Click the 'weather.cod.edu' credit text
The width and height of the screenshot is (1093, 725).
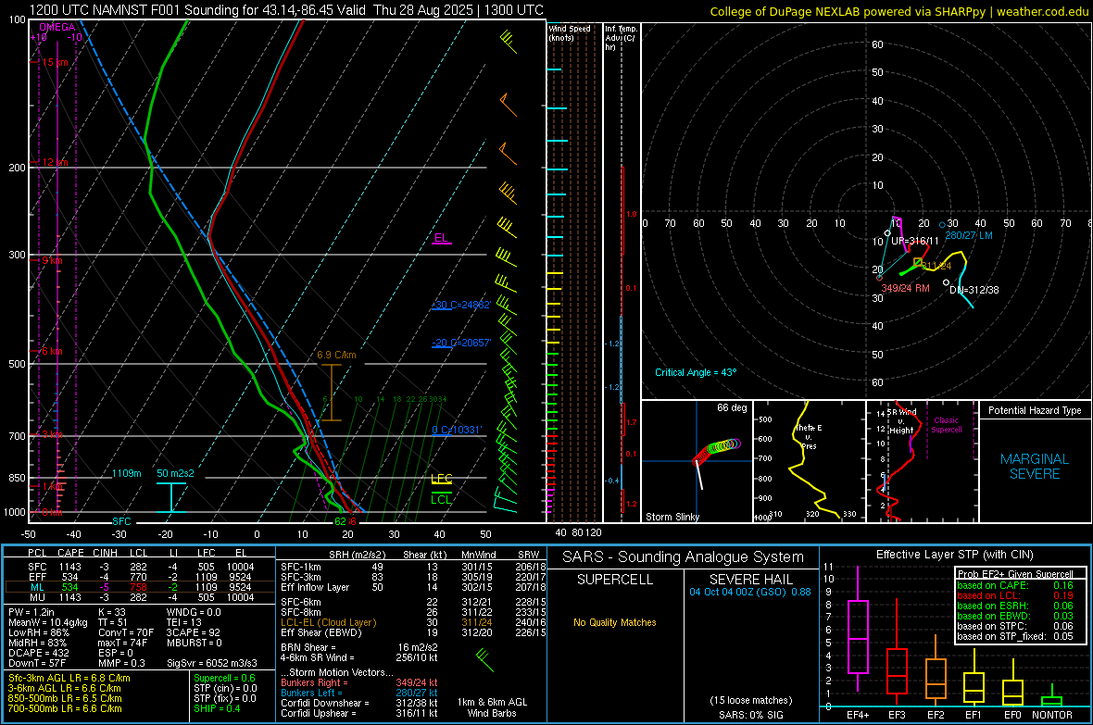click(x=1042, y=12)
